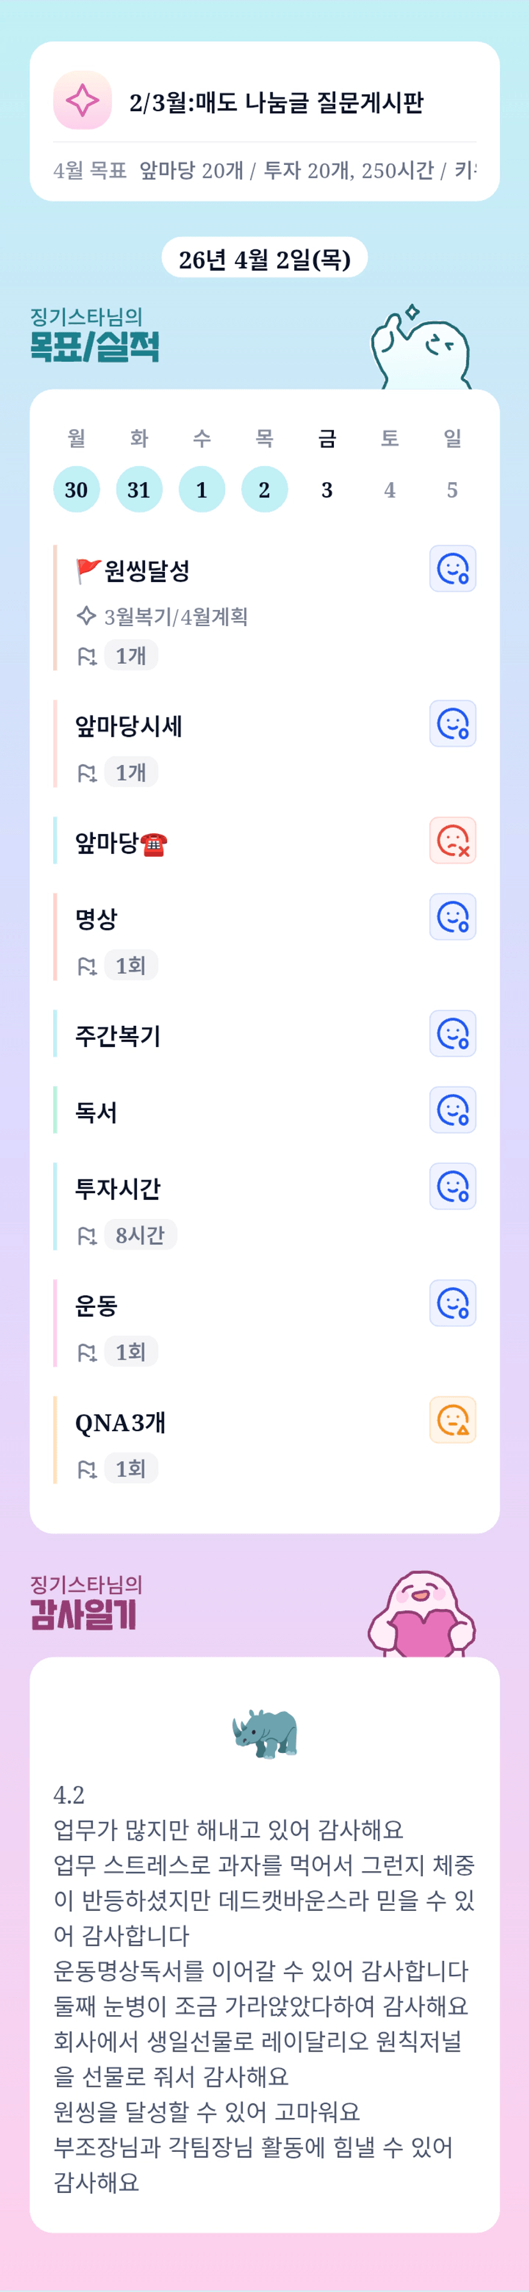
Task: Click the status face icon for 원씽달성
Action: click(452, 569)
